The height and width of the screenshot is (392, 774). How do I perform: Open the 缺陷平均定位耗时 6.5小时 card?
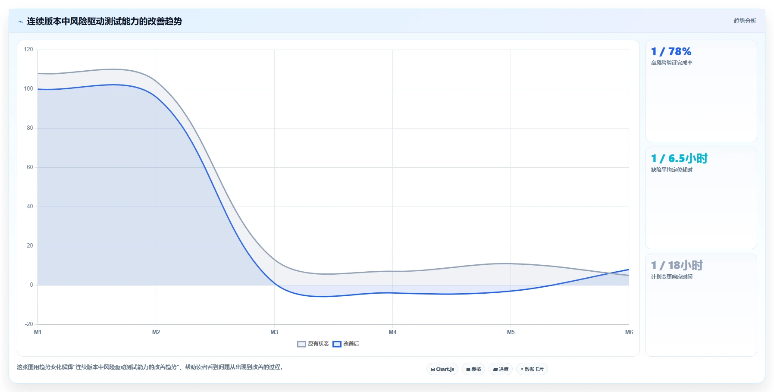coord(701,198)
